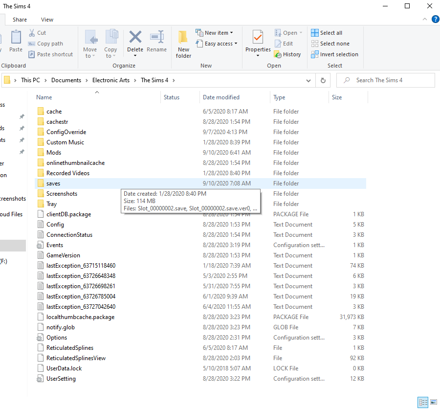Open the Easy access dropdown

pos(217,44)
